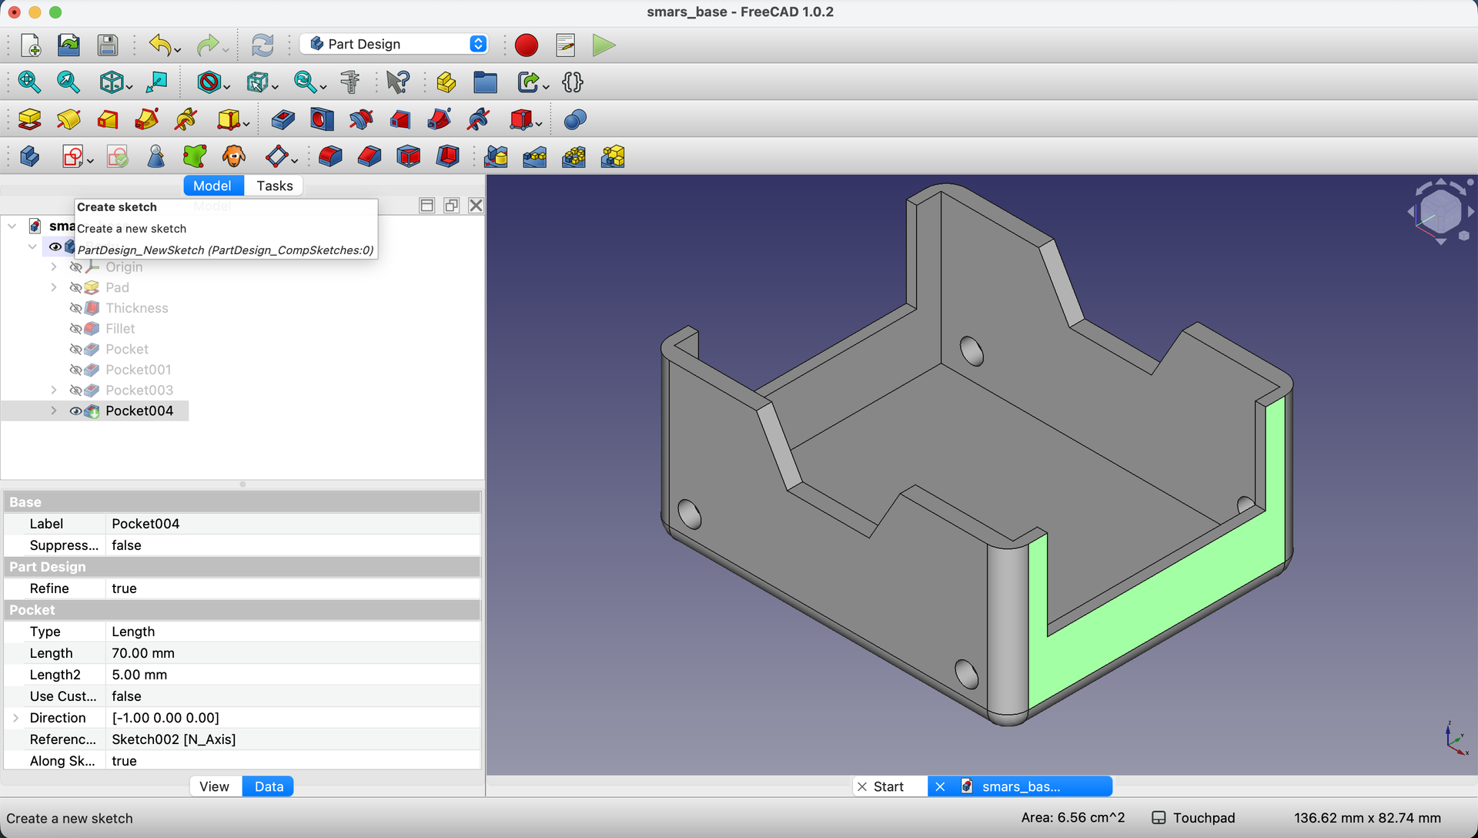The image size is (1478, 838).
Task: Click the Boolean operation icon
Action: [x=575, y=119]
